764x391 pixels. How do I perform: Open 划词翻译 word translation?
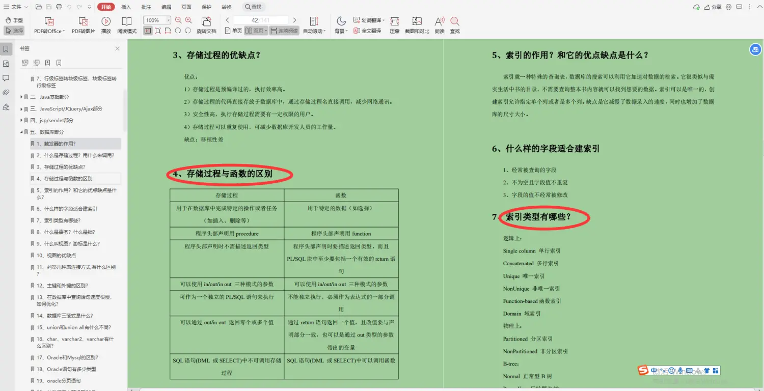[x=369, y=20]
